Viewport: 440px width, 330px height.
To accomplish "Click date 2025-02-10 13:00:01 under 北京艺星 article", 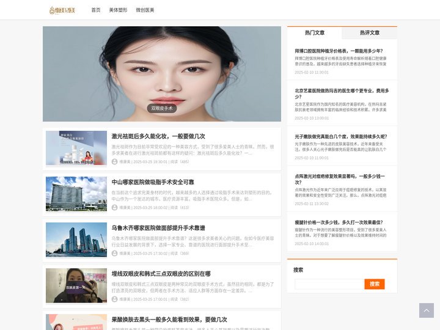I will pyautogui.click(x=312, y=118).
